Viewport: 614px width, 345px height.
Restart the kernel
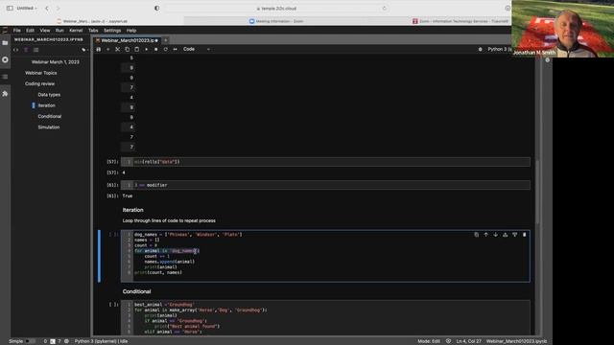coord(166,49)
